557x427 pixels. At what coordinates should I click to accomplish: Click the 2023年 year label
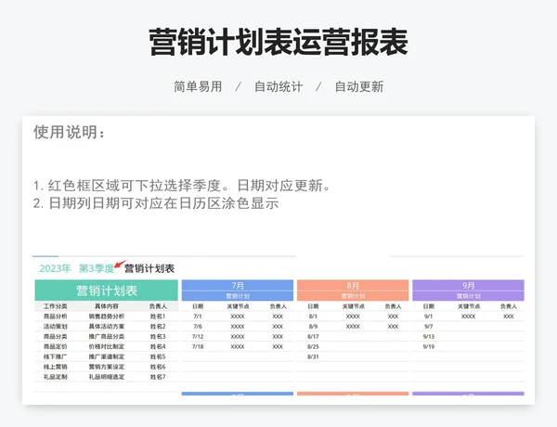pyautogui.click(x=55, y=268)
